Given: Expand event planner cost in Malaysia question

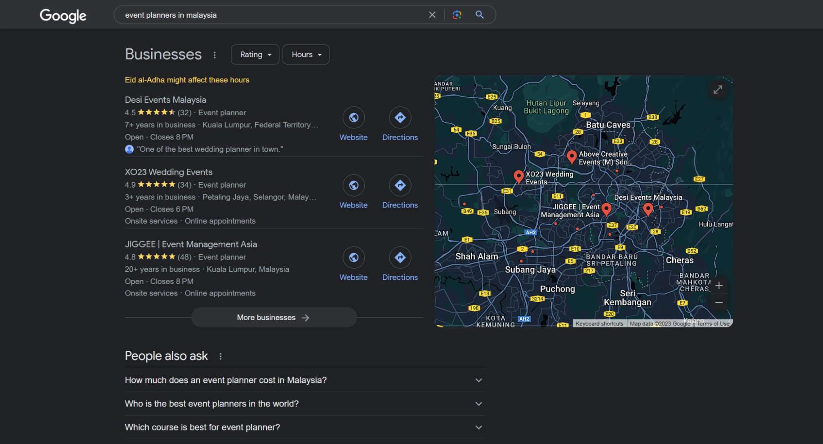Looking at the screenshot, I should point(305,380).
